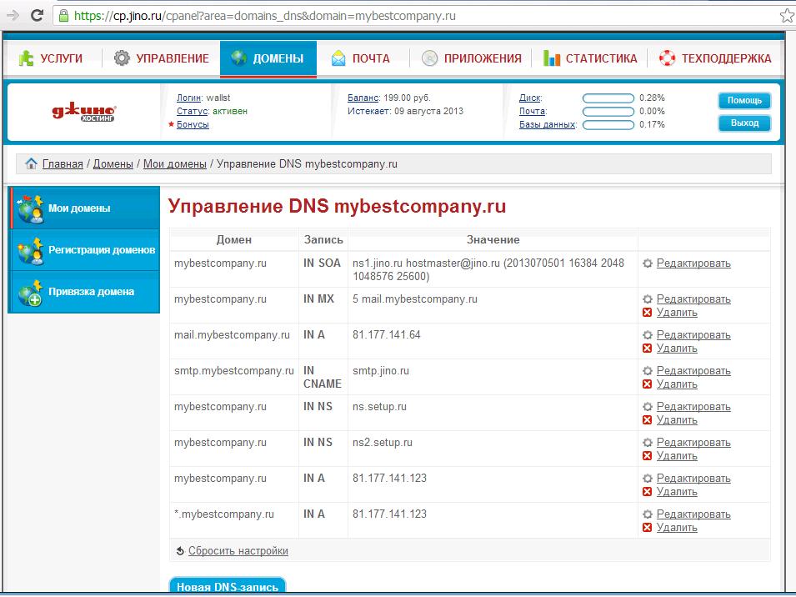Click the Базы данных usage progress bar
796x597 pixels.
click(x=608, y=124)
